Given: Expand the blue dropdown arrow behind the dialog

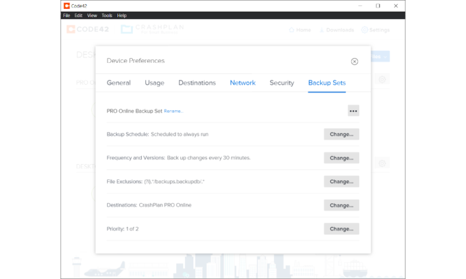Looking at the screenshot, I should (385, 56).
